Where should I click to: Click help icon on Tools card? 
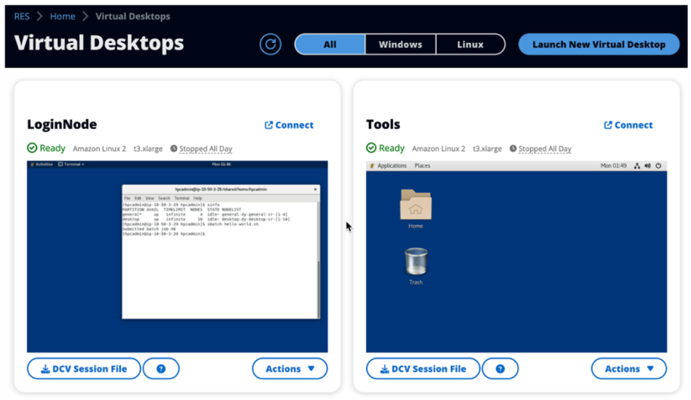click(x=500, y=369)
